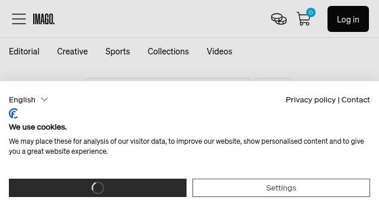The image size is (379, 213).
Task: Expand the English language dropdown
Action: (x=28, y=100)
